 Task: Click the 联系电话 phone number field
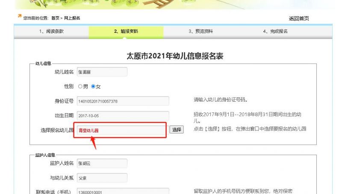click(123, 191)
